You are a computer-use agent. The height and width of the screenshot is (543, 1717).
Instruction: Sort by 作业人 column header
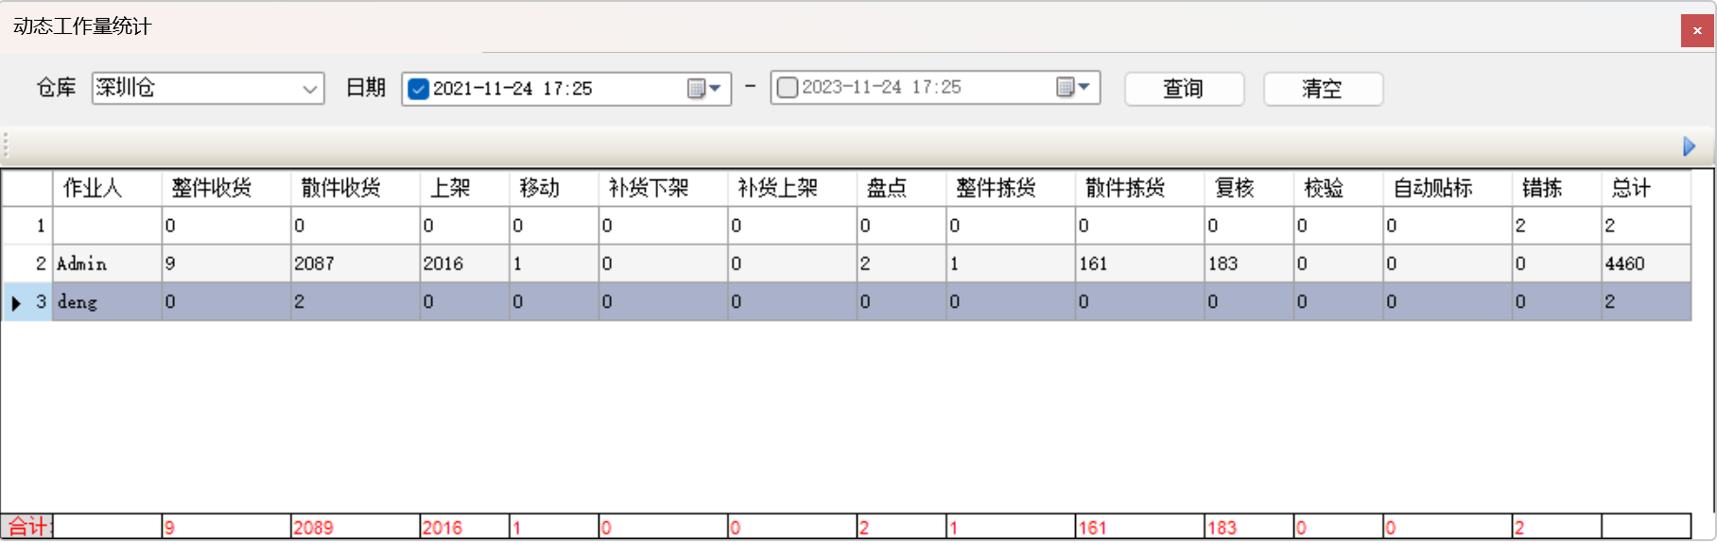point(106,188)
